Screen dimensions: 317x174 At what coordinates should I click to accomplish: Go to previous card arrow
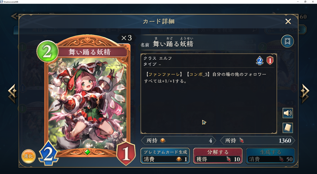point(12,94)
